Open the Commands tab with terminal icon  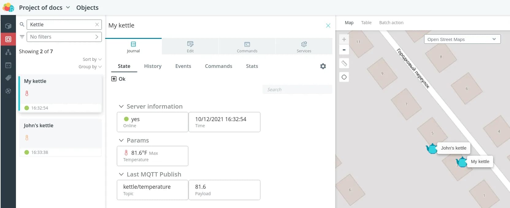click(x=247, y=46)
